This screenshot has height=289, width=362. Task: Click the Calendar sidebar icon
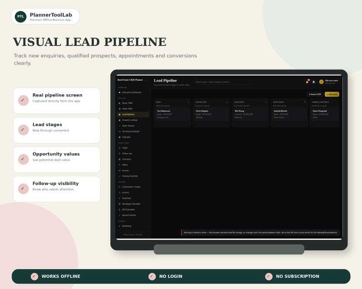point(119,137)
